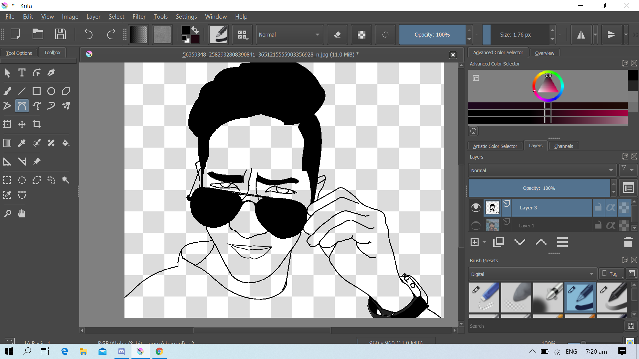Create a new document from toolbar
Image resolution: width=639 pixels, height=359 pixels.
point(15,34)
